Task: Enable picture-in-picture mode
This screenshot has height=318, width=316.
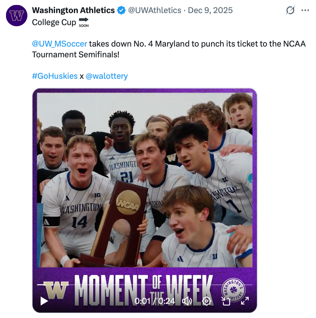Action: [x=226, y=301]
